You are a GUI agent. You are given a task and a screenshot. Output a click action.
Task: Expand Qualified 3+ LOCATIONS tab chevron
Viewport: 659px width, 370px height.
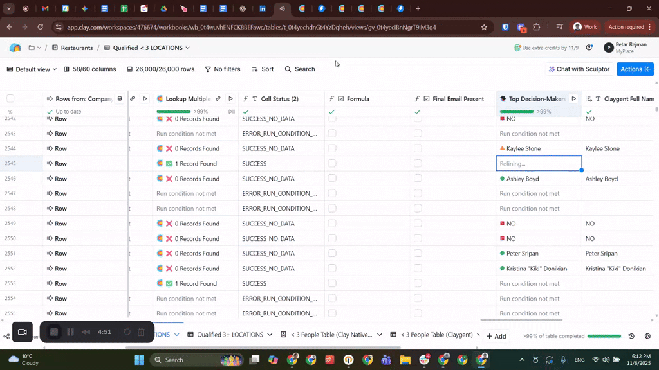click(x=269, y=335)
